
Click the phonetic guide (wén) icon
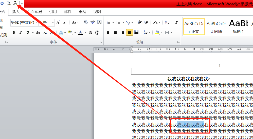(x=93, y=22)
